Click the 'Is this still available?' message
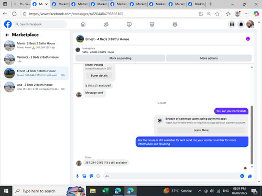The width and height of the screenshot is (262, 196). (x=98, y=86)
